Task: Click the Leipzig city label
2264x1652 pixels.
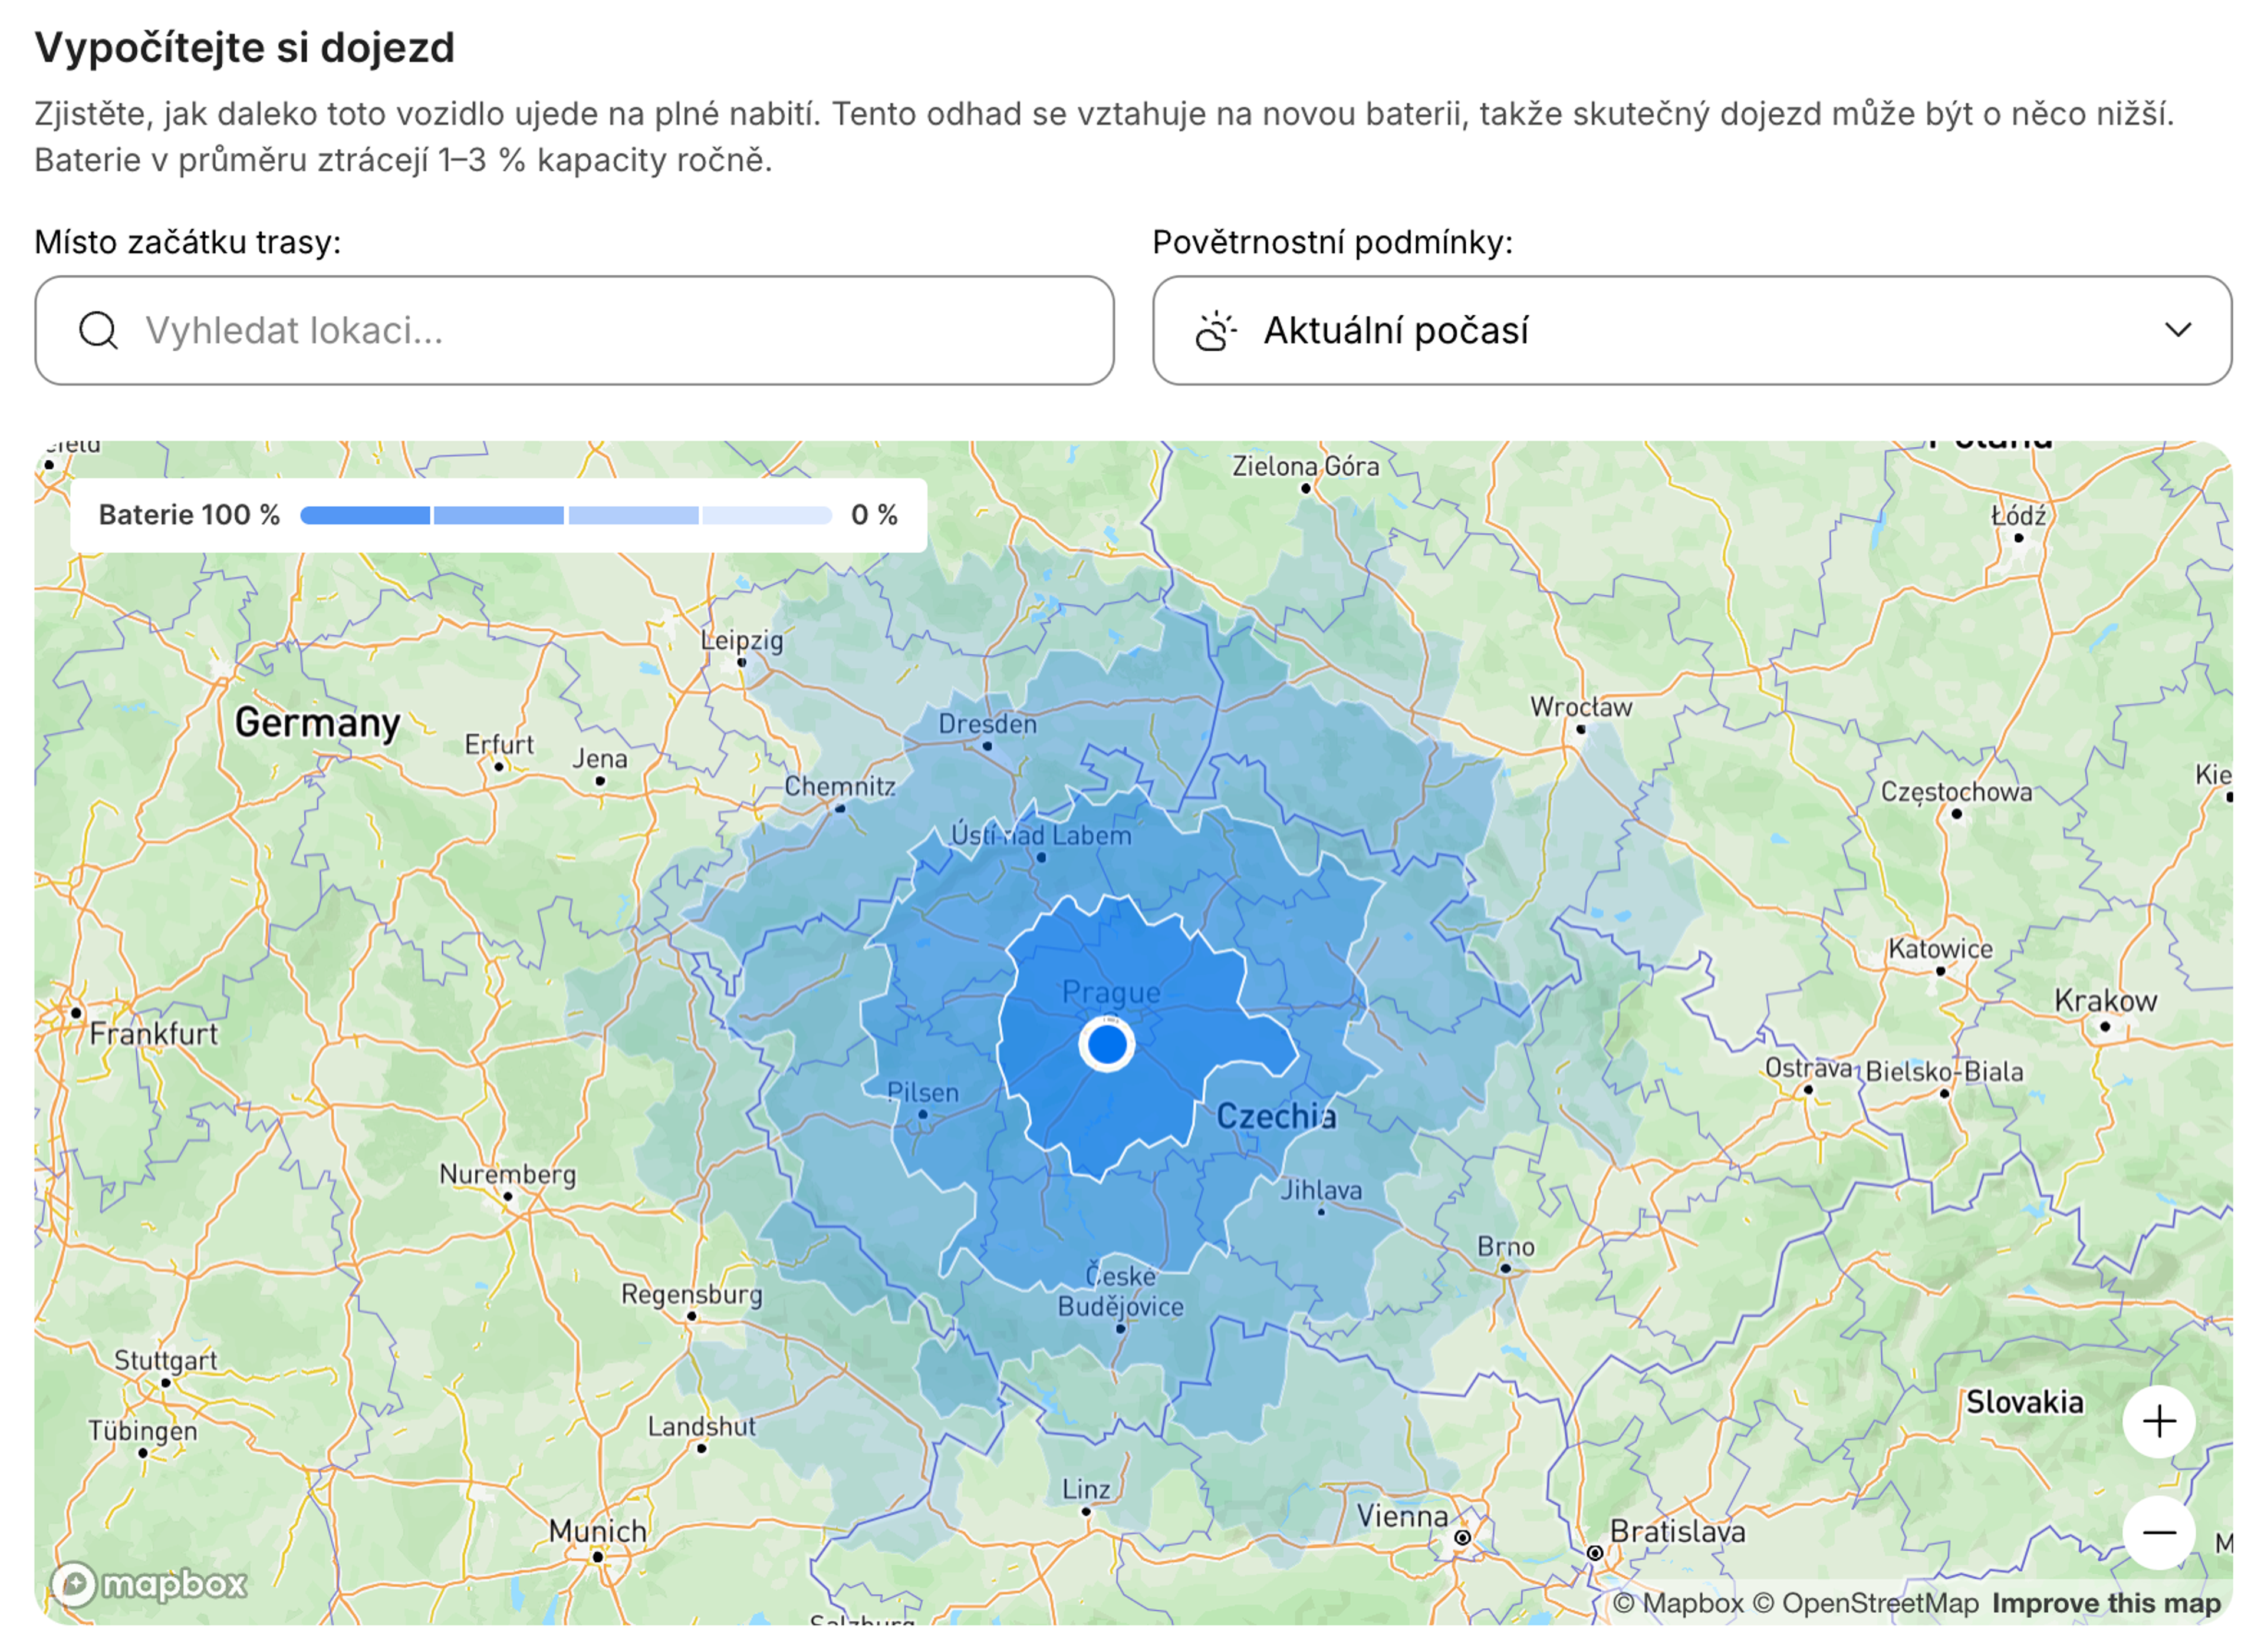Action: point(741,640)
